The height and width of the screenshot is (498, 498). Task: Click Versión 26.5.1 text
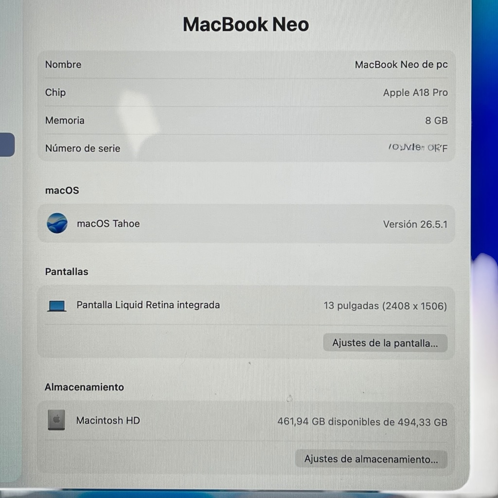point(415,224)
